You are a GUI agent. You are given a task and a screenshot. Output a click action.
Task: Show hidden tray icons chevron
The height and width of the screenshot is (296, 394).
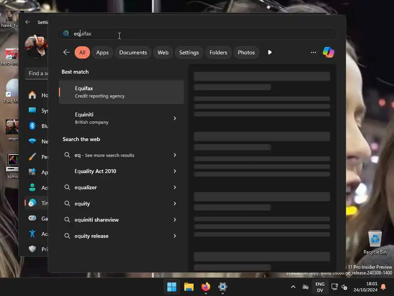pos(293,287)
